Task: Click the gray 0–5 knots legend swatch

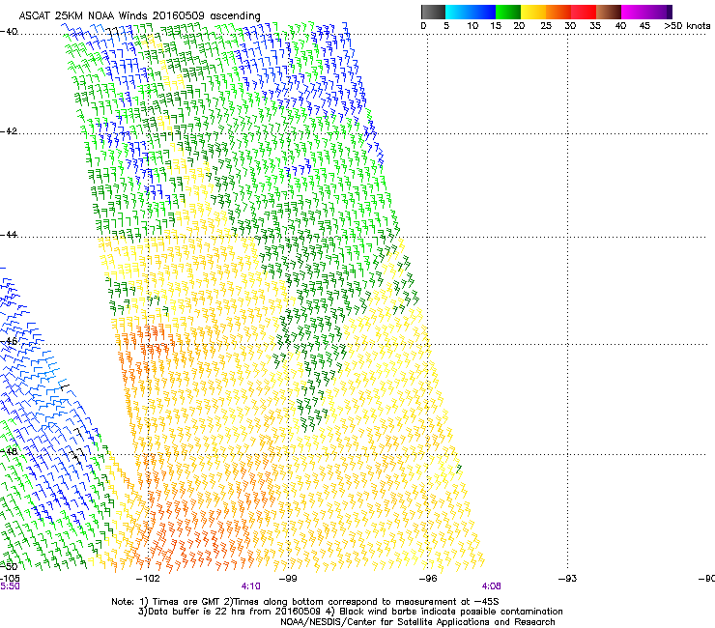Action: 433,12
